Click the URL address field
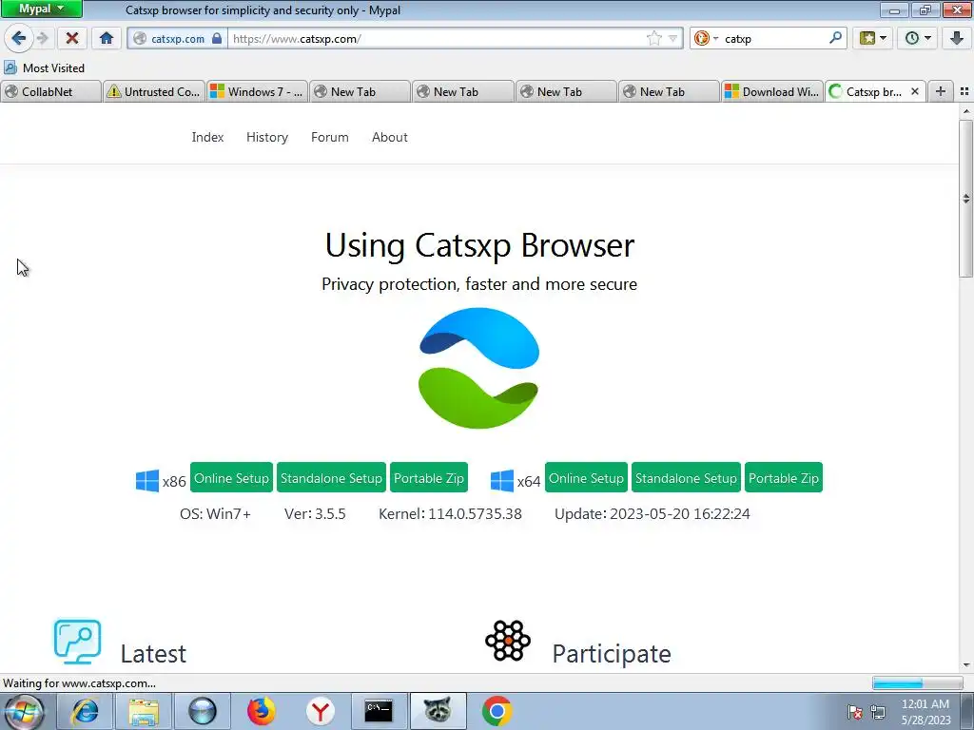This screenshot has width=974, height=730. coord(438,38)
